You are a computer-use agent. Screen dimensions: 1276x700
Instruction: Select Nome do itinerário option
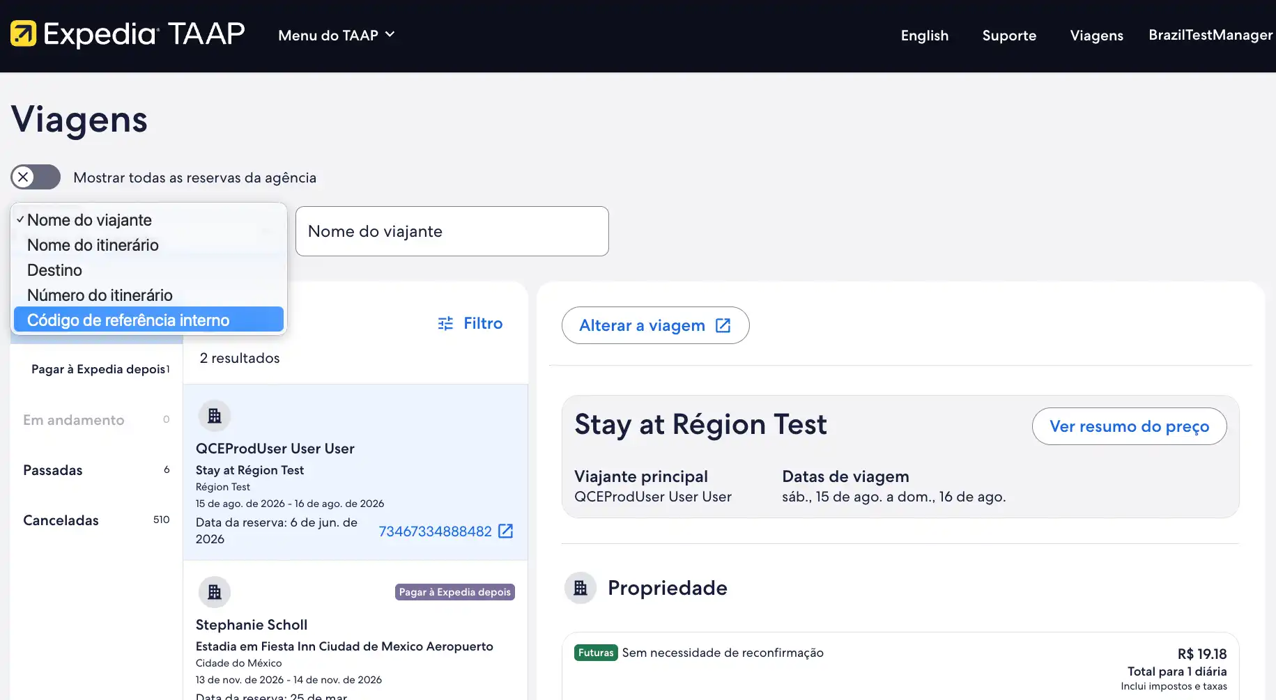148,245
